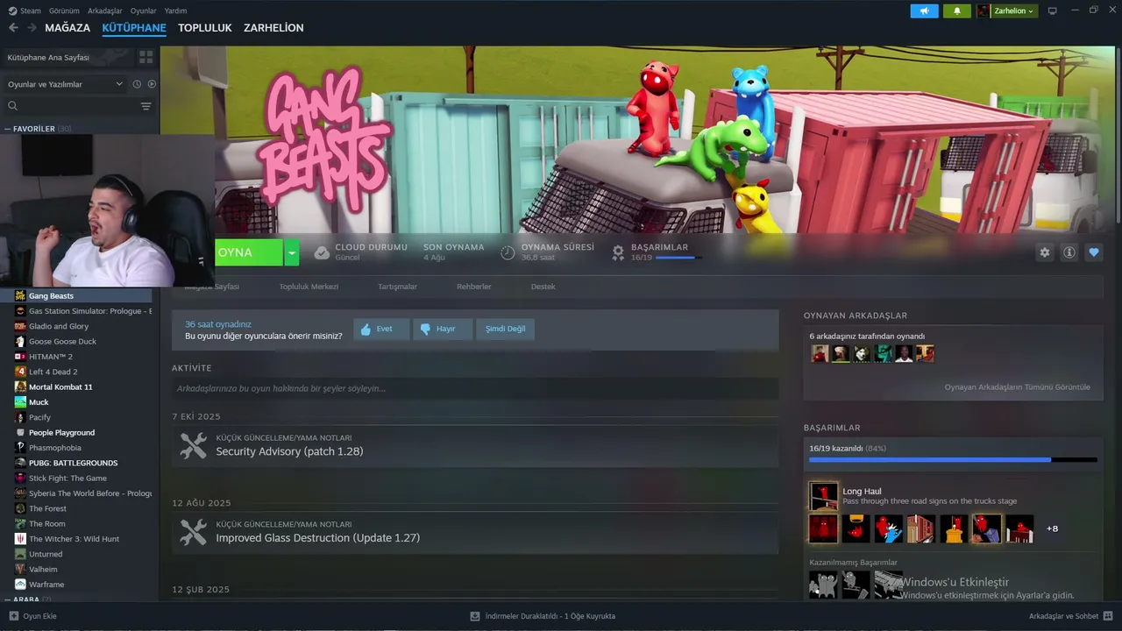This screenshot has width=1122, height=631.
Task: Switch to Big Picture mode monitor icon
Action: (x=1053, y=11)
